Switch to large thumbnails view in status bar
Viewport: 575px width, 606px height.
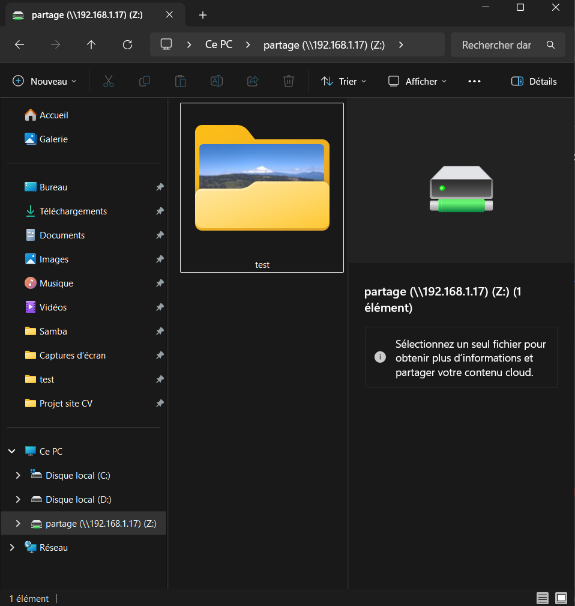coord(561,598)
